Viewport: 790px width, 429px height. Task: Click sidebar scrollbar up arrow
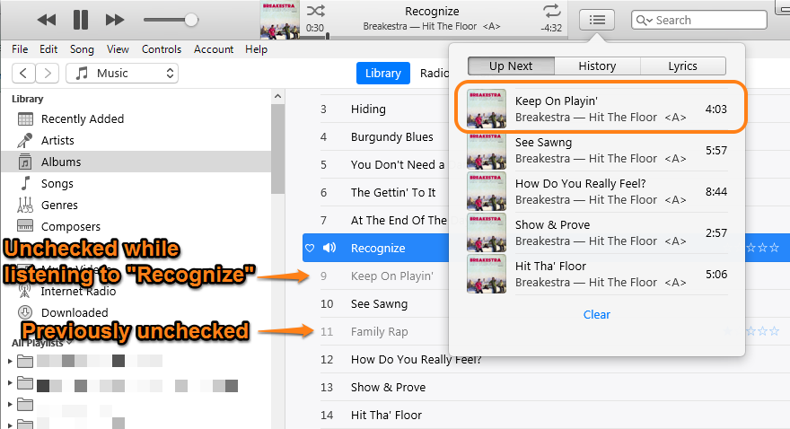[x=277, y=96]
